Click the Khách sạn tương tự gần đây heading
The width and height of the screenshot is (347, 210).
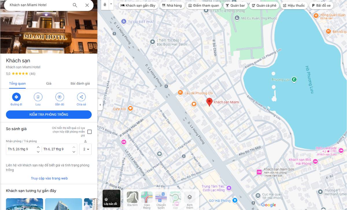click(31, 191)
